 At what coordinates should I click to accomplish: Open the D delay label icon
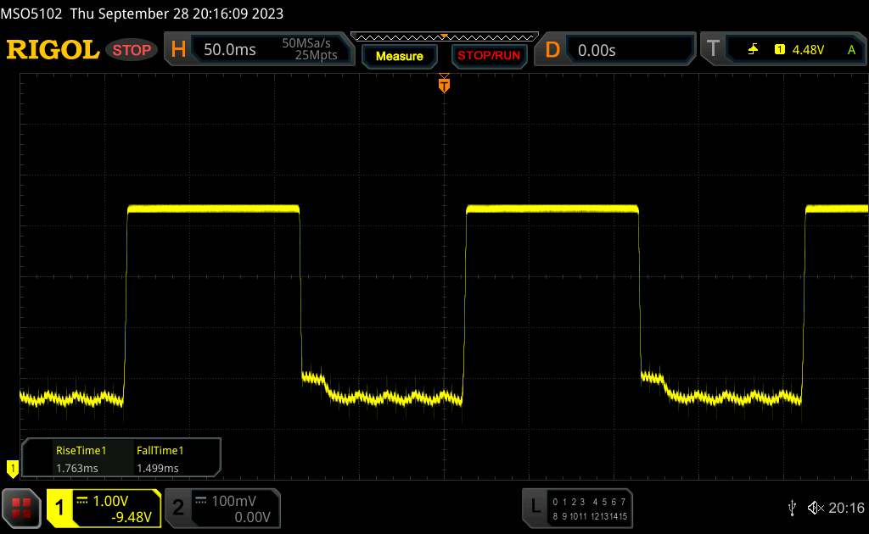pyautogui.click(x=552, y=50)
